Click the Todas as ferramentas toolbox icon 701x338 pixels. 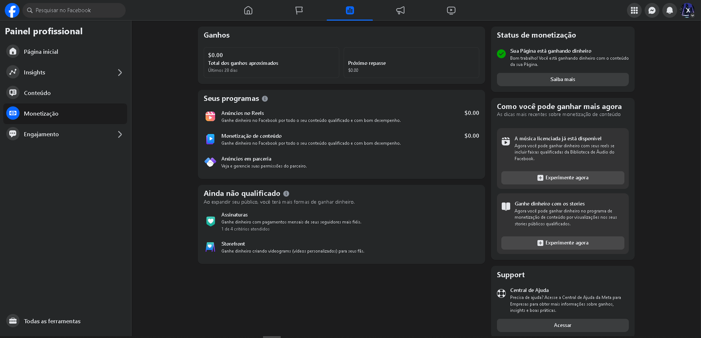13,321
